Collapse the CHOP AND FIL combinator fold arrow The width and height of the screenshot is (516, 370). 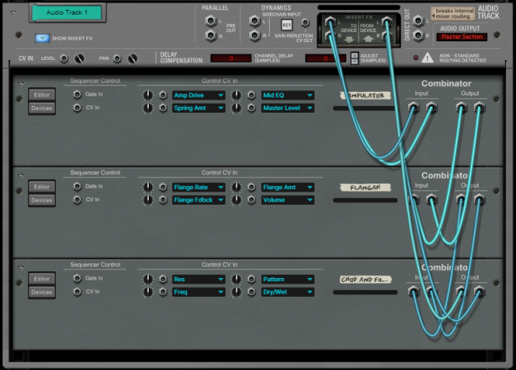(x=21, y=268)
